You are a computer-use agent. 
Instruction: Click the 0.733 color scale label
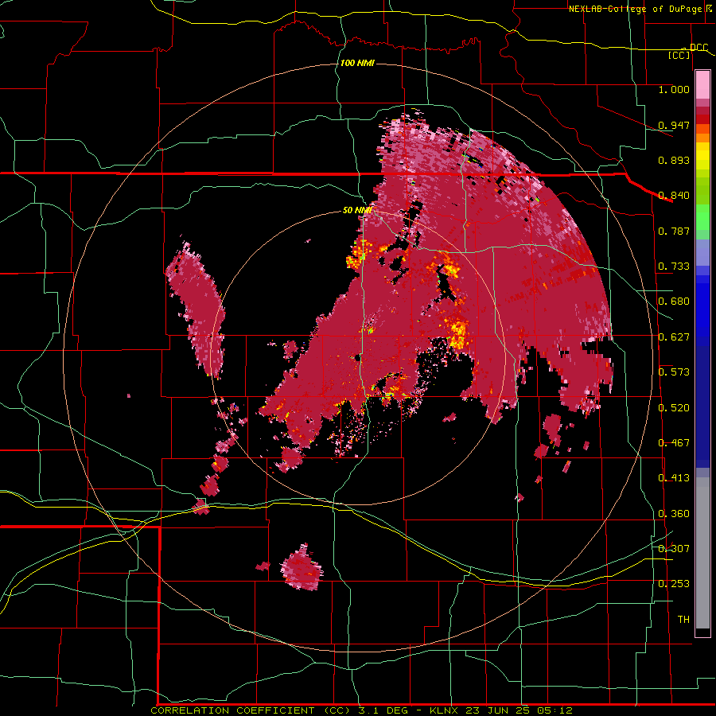tap(674, 267)
